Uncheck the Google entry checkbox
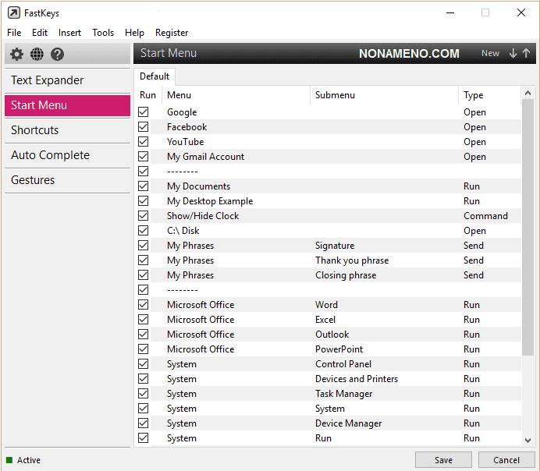Viewport: 540px width, 471px height. (x=143, y=112)
